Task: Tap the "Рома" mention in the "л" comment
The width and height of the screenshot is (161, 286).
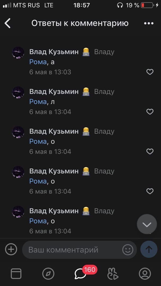Action: [x=38, y=102]
